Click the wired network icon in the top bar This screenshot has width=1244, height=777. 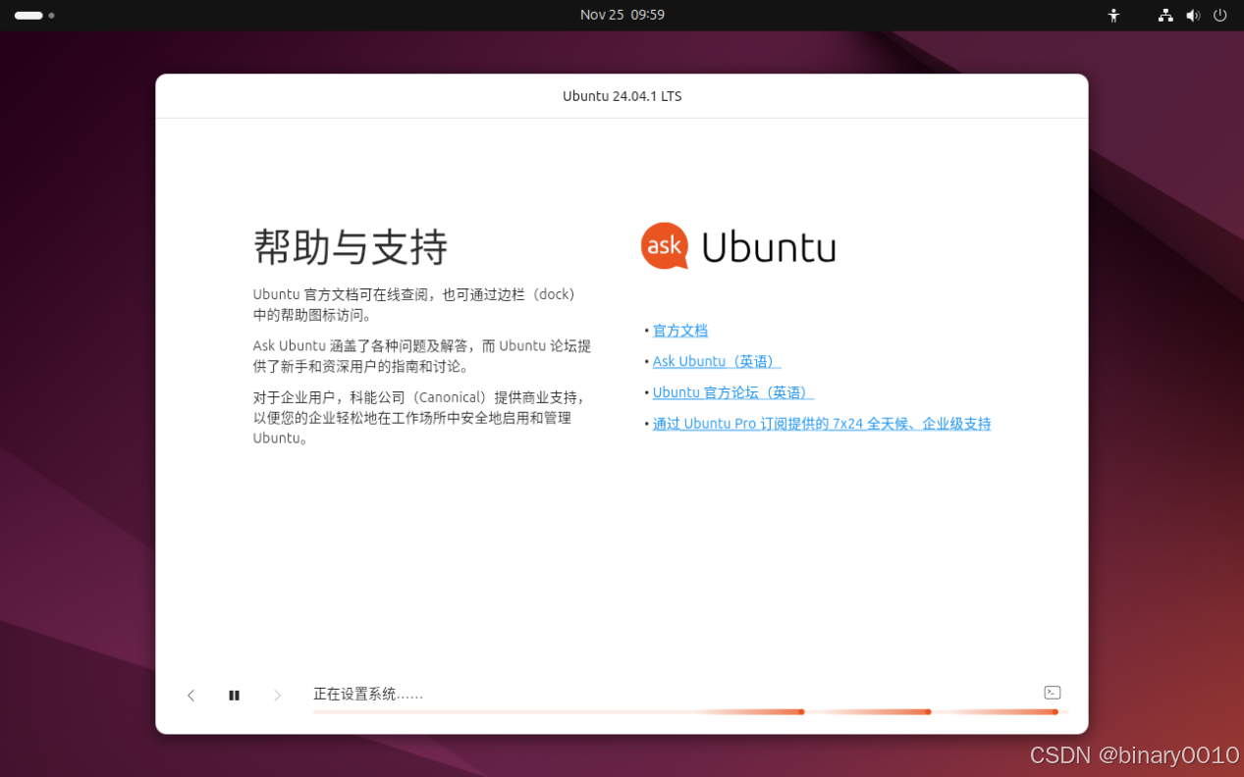click(1164, 15)
